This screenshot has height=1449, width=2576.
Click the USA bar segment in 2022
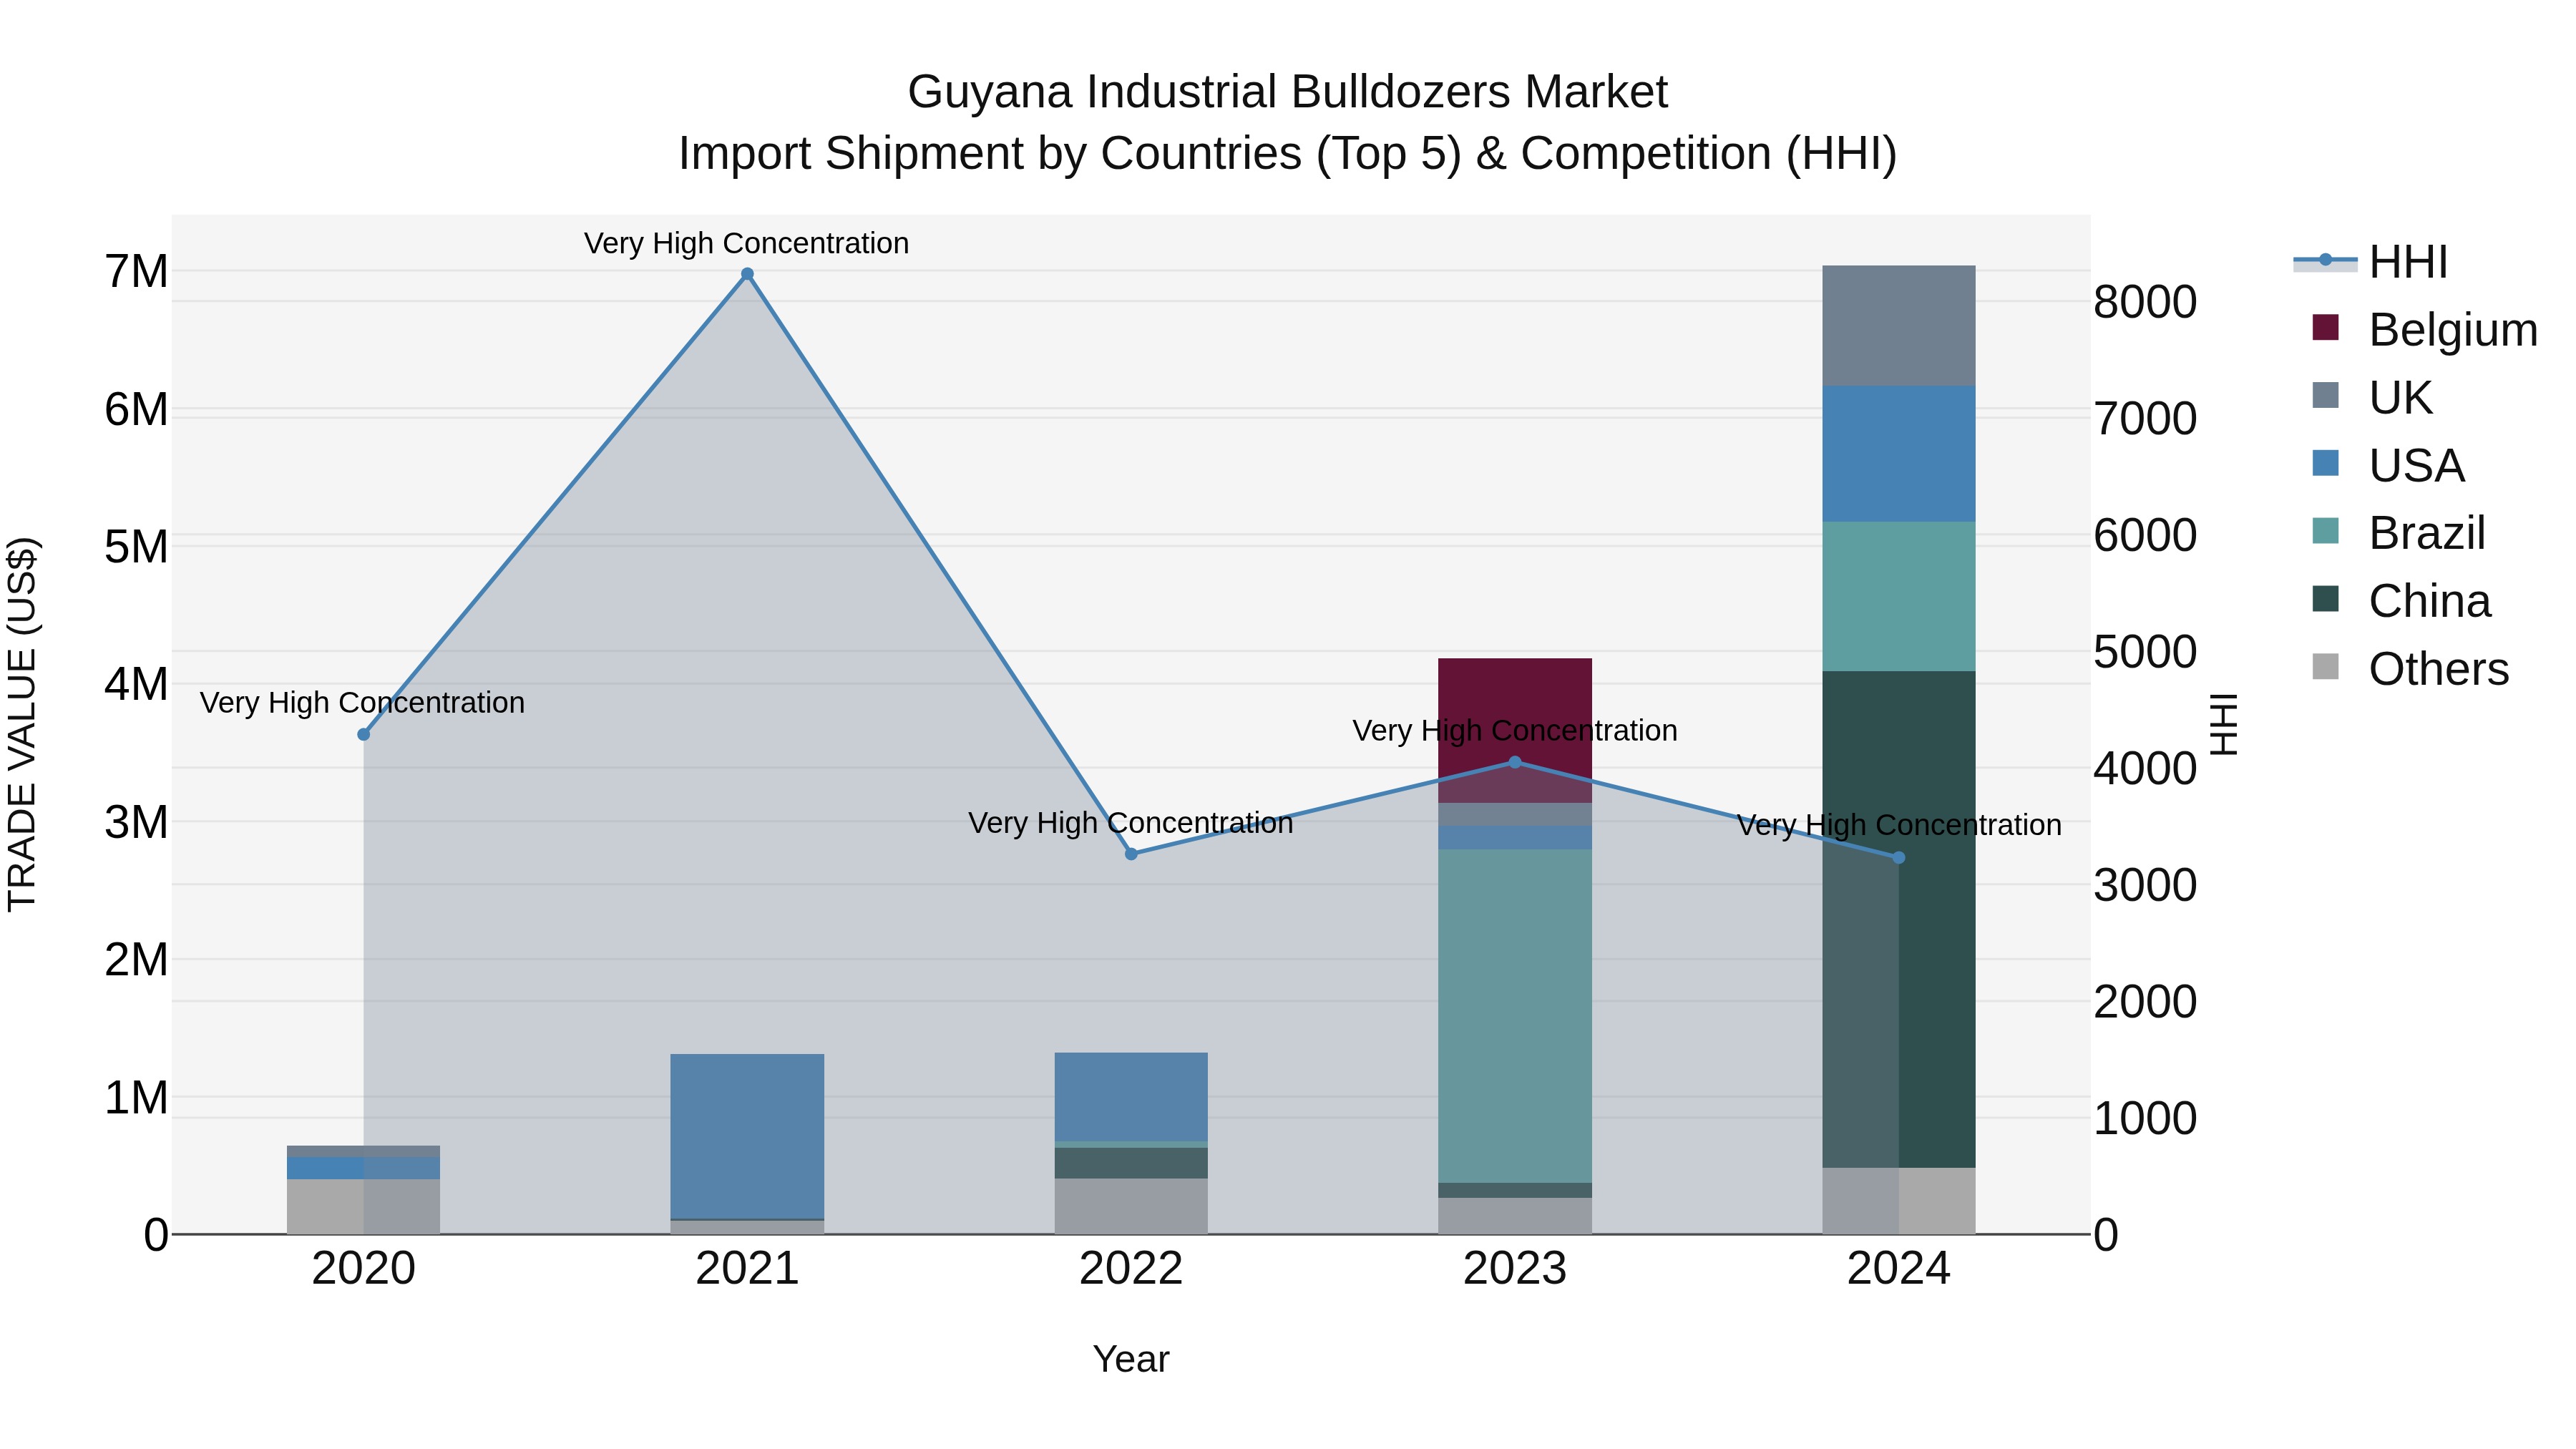click(1131, 1097)
